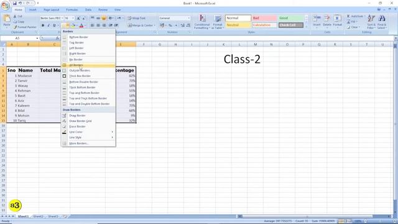
Task: Click the Decrease Indent icon
Action: [111, 26]
